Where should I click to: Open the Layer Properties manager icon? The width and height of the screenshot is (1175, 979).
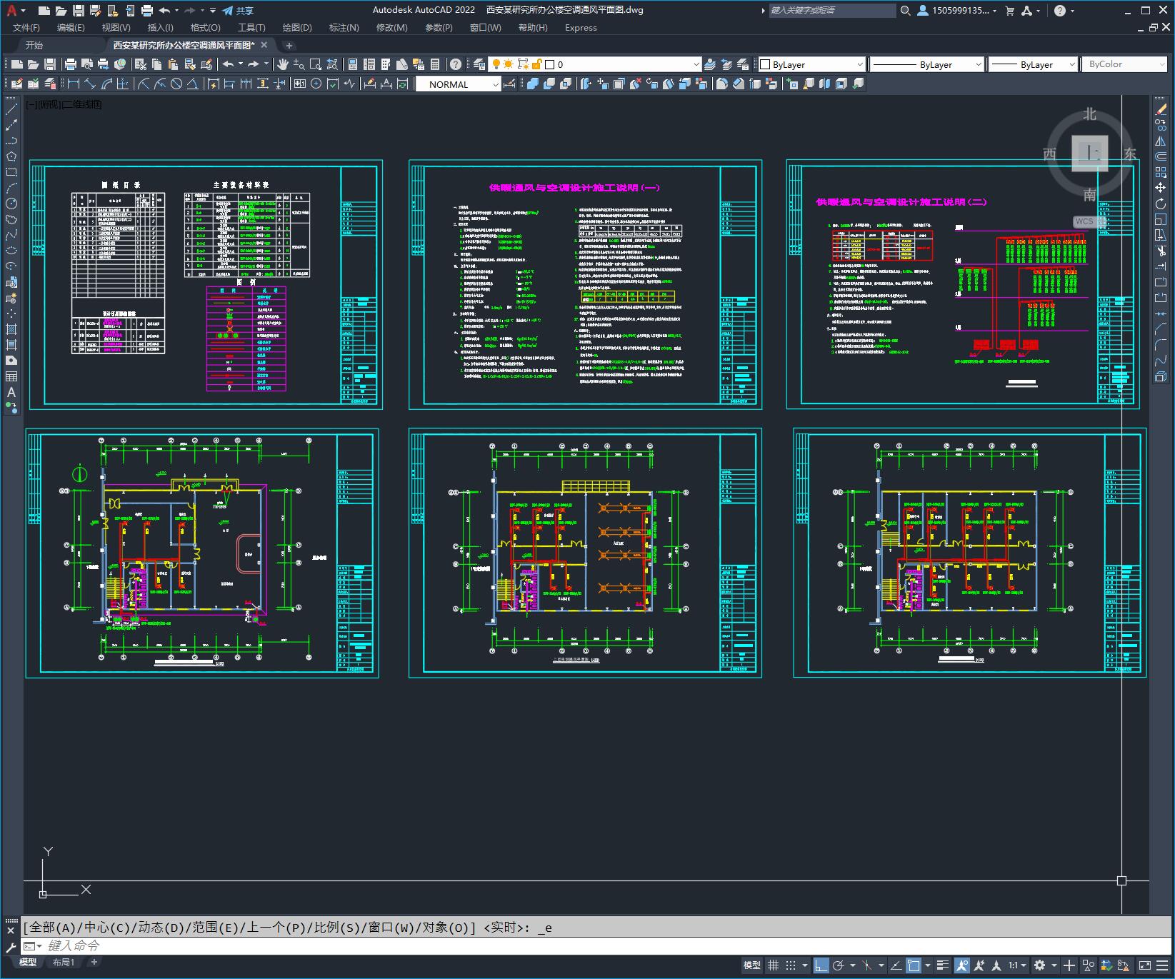(479, 64)
